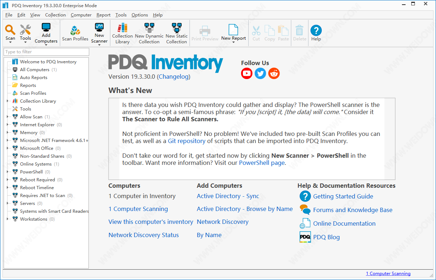Click Active Directory - Browse by Name
The height and width of the screenshot is (280, 436).
coord(245,209)
